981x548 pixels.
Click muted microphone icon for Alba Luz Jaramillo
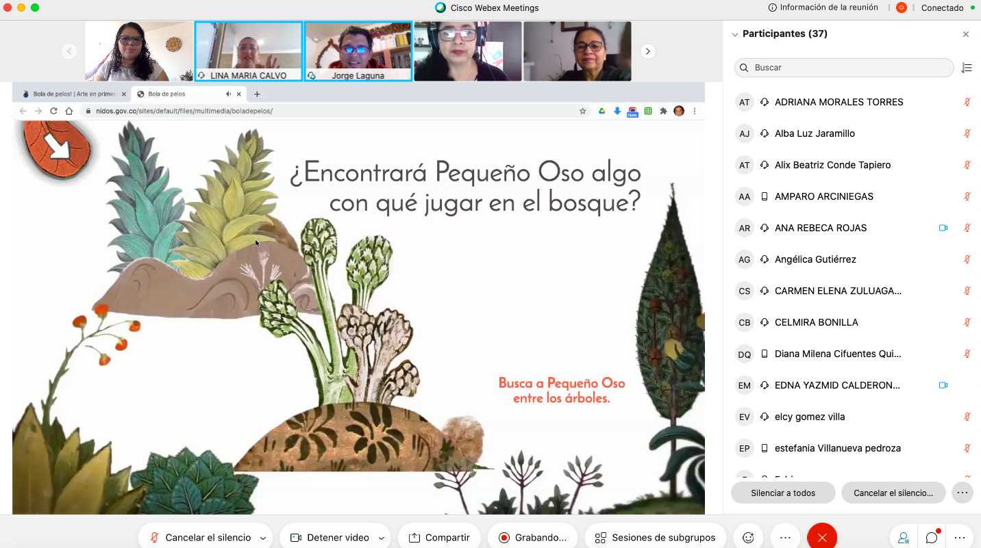967,133
